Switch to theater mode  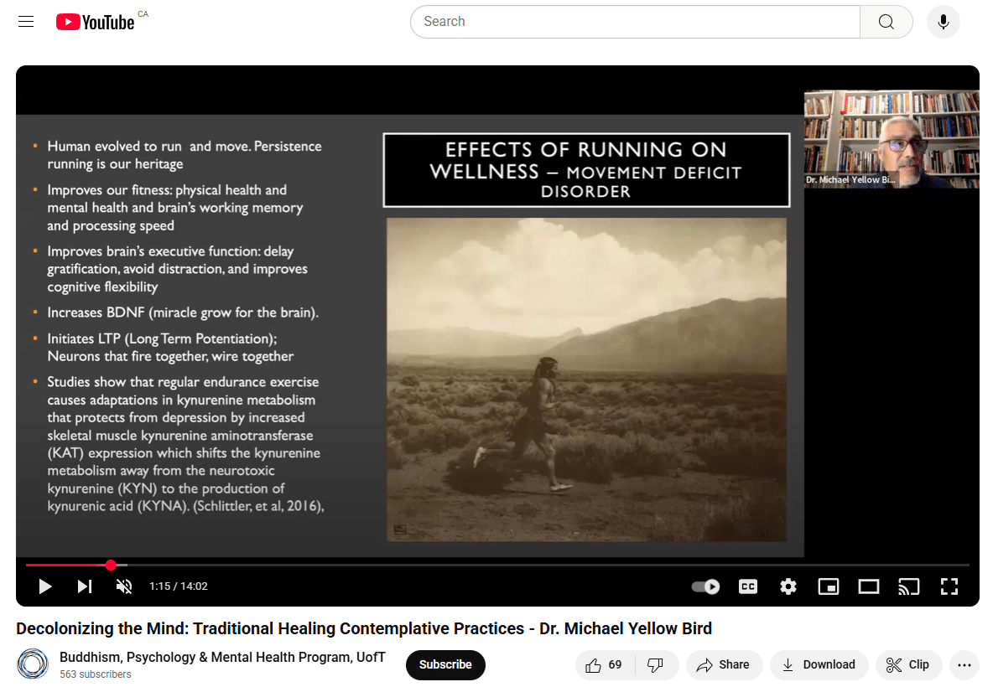(868, 586)
